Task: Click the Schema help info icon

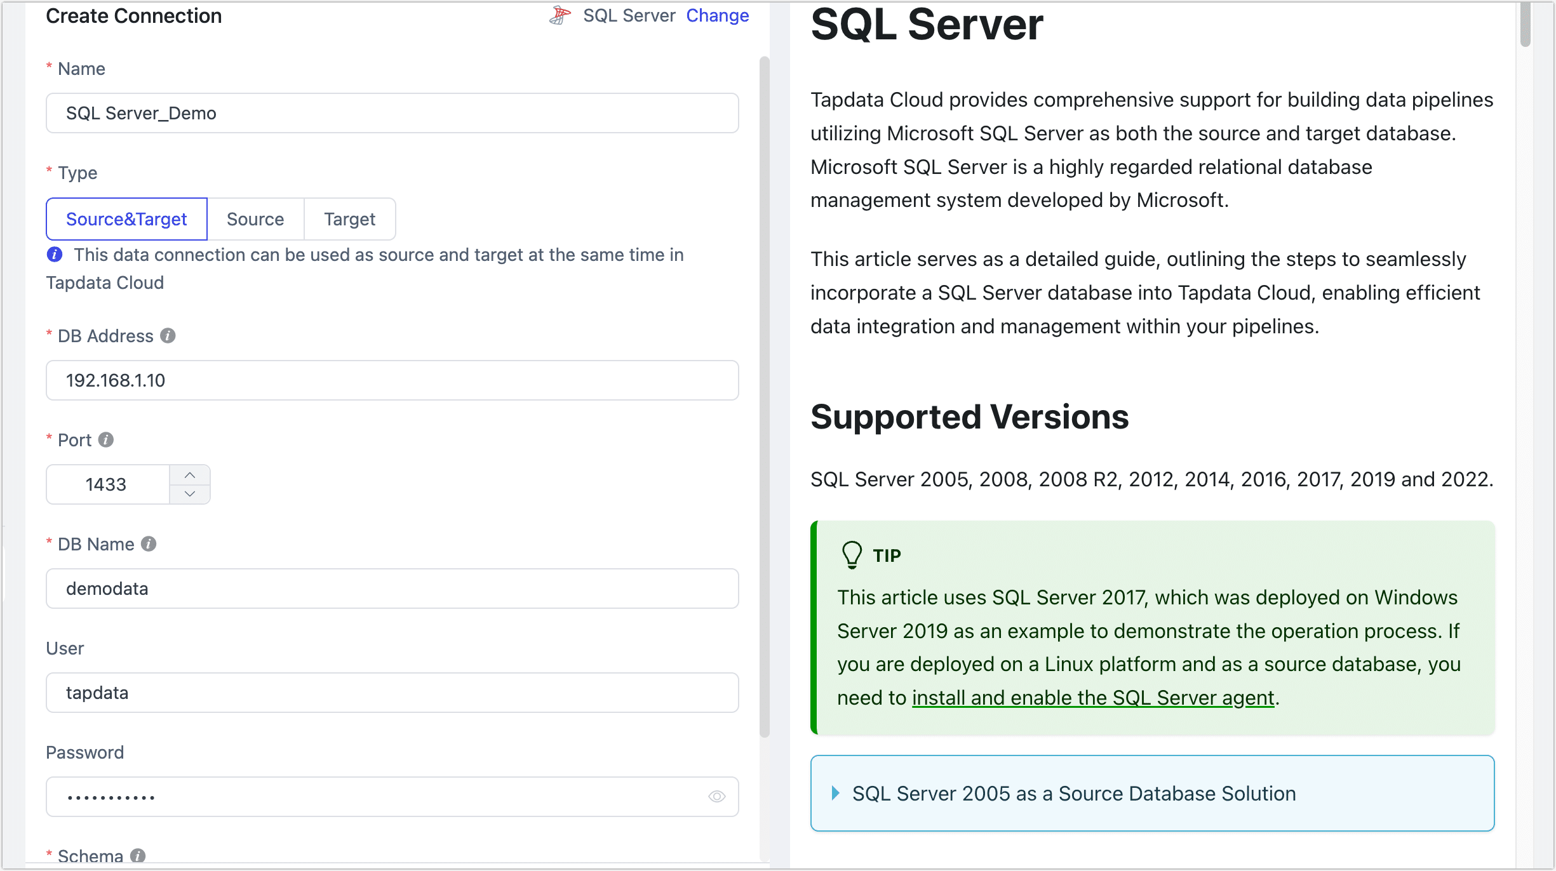Action: click(x=138, y=856)
